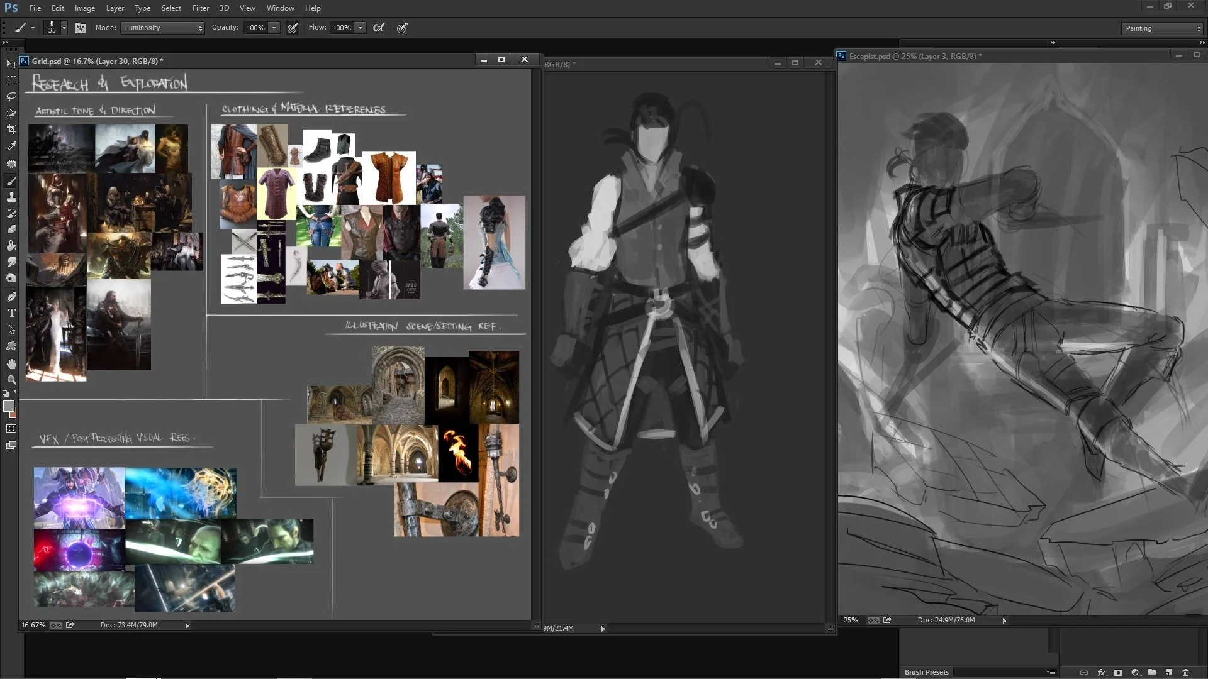This screenshot has width=1208, height=679.
Task: Toggle the Brush panel button
Action: [80, 28]
